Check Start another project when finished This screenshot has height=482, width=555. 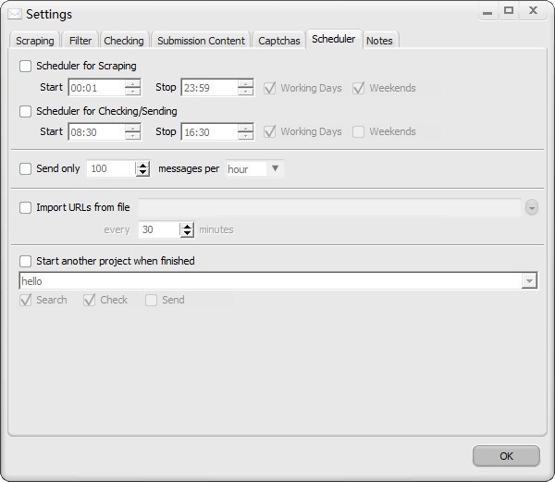(x=25, y=261)
